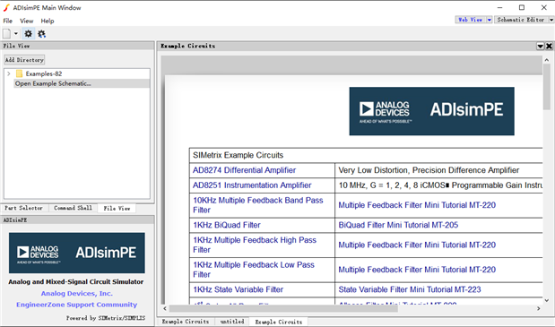Click the vertical scrollbar up arrow
555x327 pixels.
(x=547, y=60)
